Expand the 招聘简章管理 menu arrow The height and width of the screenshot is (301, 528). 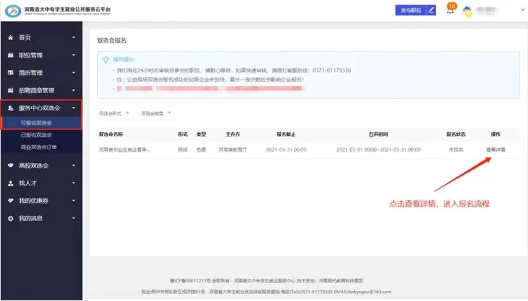click(x=73, y=91)
